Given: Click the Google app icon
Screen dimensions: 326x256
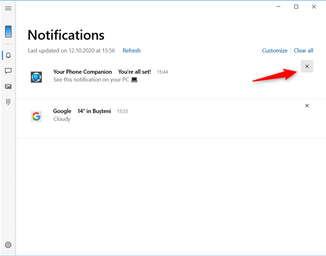Looking at the screenshot, I should coord(36,116).
